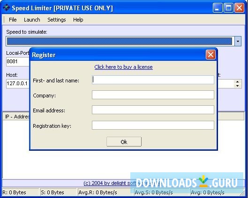Click the 'Avg.R: 0 Bytes/s' status entry

[x=105, y=192]
